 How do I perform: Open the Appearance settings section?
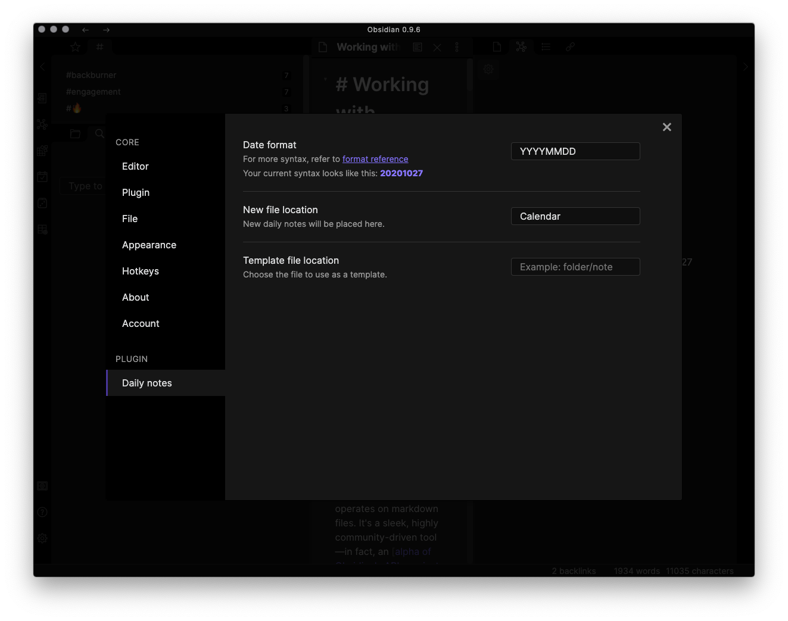tap(166, 245)
